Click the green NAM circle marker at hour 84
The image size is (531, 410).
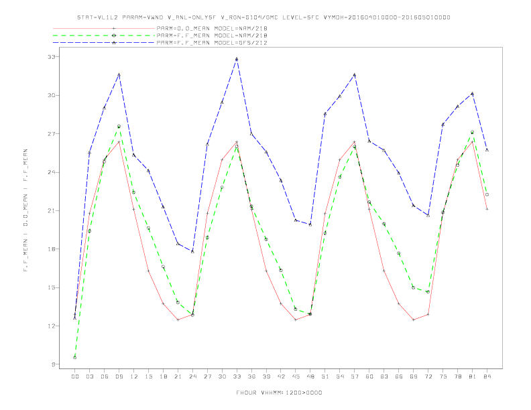click(487, 194)
